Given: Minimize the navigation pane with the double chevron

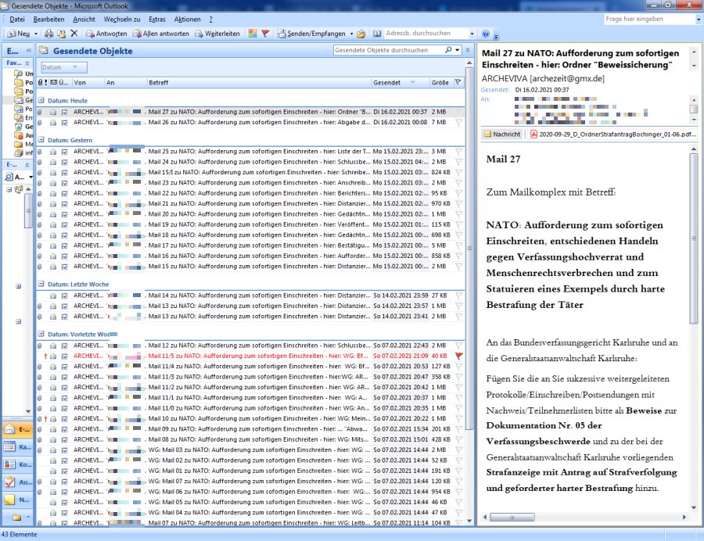Looking at the screenshot, I should tap(28, 51).
